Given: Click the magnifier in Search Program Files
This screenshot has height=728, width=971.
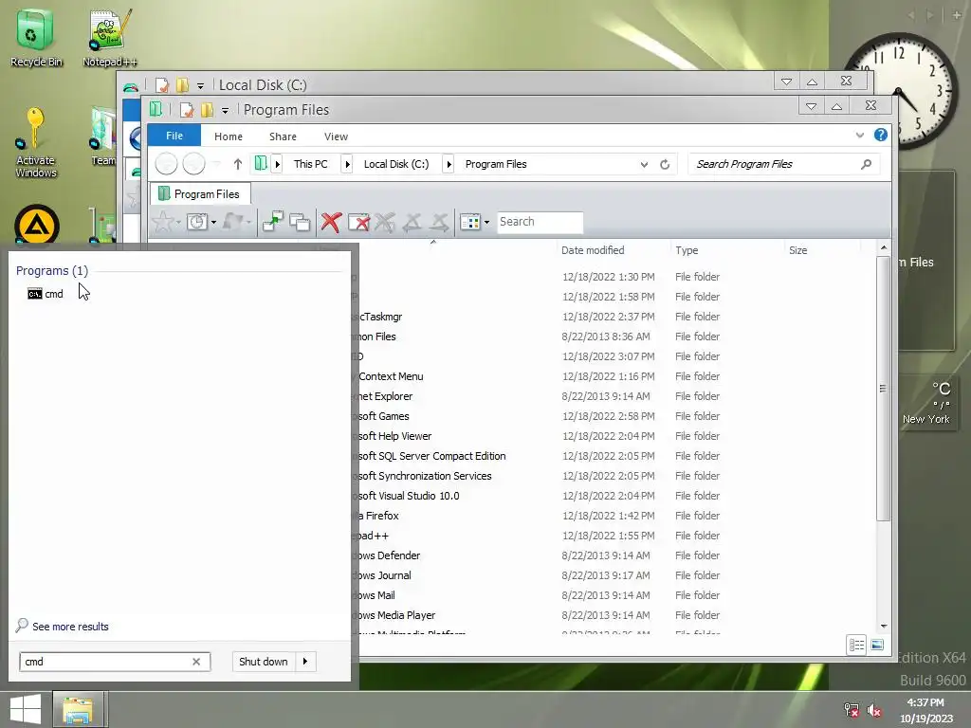Looking at the screenshot, I should coord(867,164).
